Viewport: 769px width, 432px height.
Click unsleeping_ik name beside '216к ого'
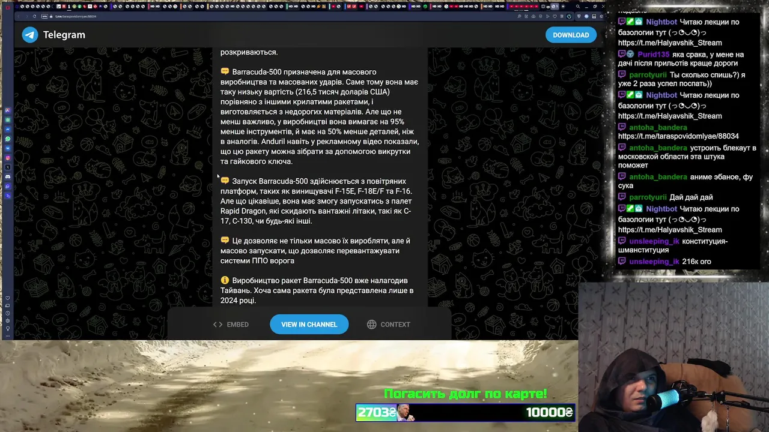pyautogui.click(x=654, y=262)
